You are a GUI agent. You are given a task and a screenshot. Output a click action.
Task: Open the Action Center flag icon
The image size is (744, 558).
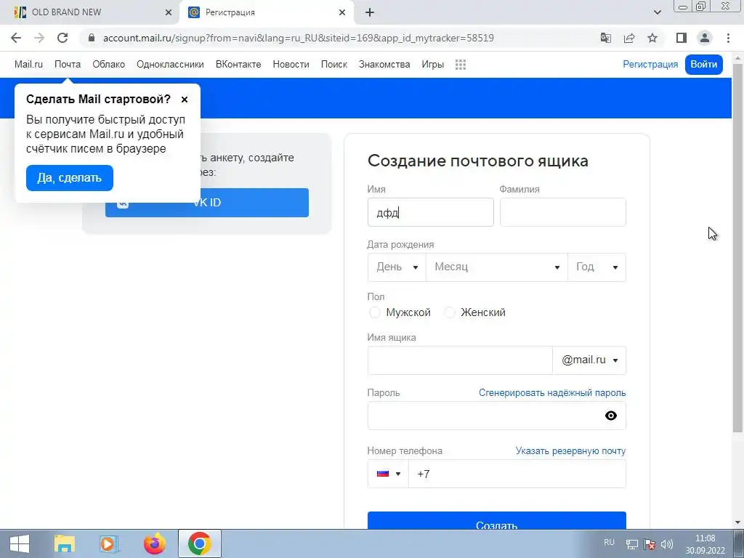[649, 544]
